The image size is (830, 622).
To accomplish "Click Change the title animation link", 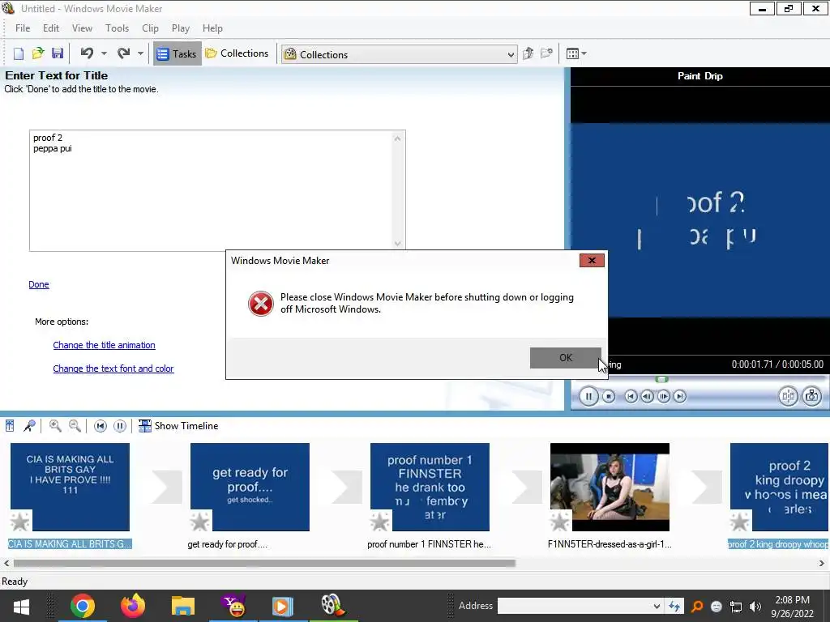I will 105,345.
